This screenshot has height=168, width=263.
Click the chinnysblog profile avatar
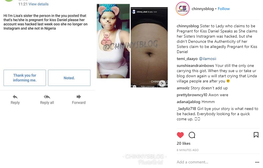[x=183, y=9]
